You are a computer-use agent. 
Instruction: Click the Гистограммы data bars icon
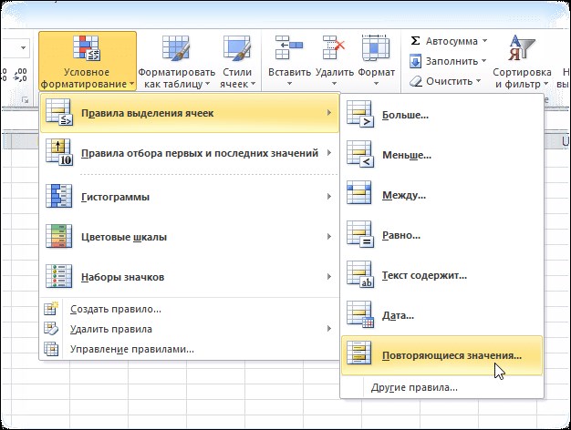59,197
